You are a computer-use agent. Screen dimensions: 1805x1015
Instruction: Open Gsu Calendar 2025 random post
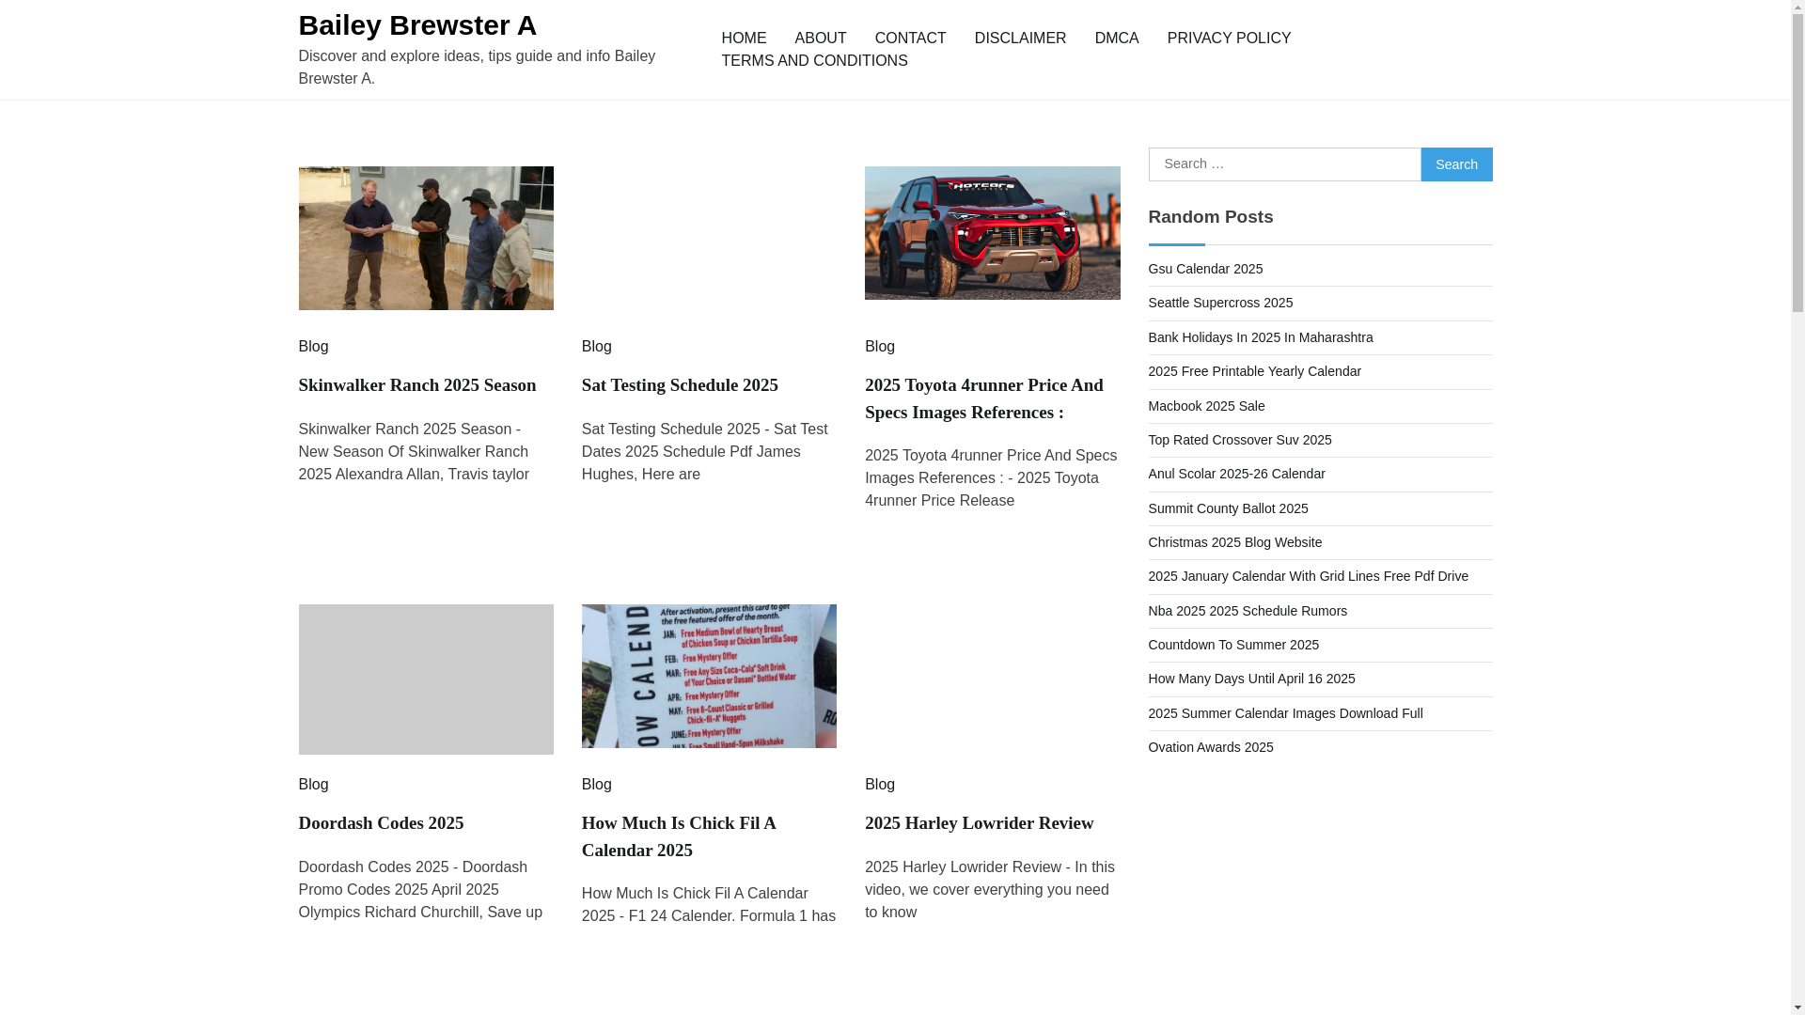pos(1205,269)
